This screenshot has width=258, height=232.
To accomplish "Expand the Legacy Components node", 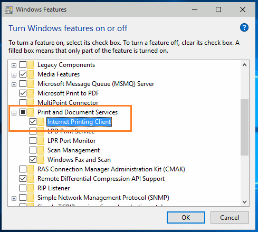I will tap(14, 65).
